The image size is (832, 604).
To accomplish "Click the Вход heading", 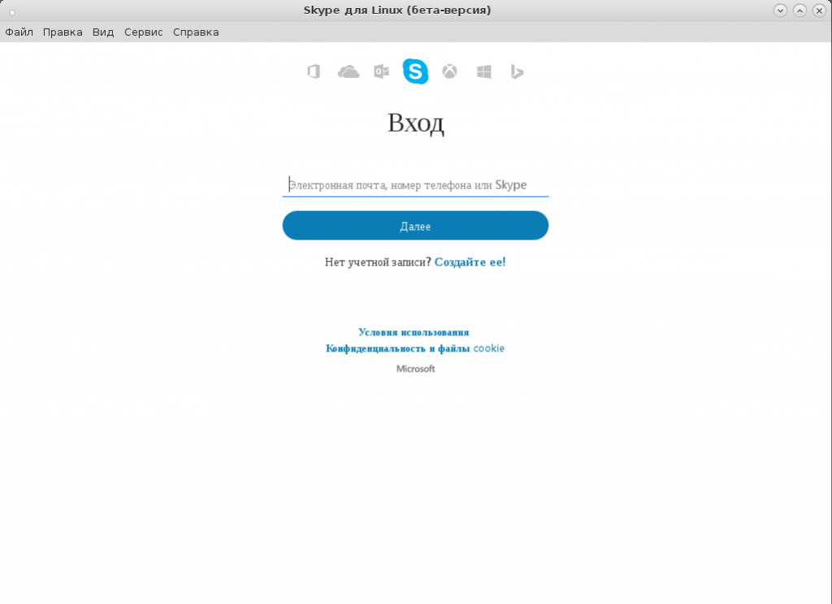I will (415, 123).
